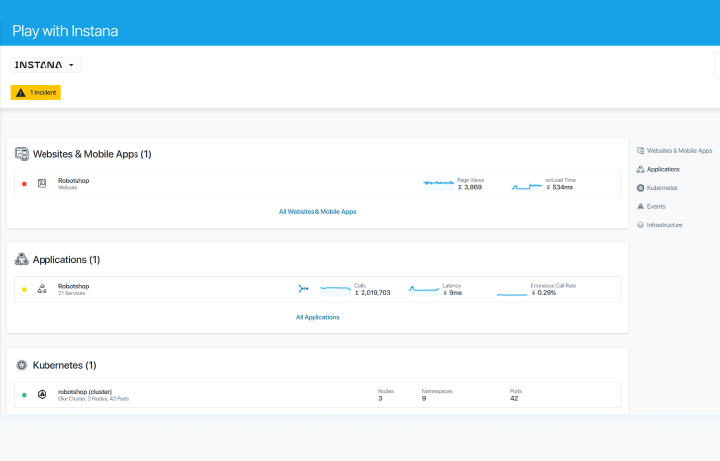Click the Applications (1) heading
The width and height of the screenshot is (720, 461).
pos(66,260)
